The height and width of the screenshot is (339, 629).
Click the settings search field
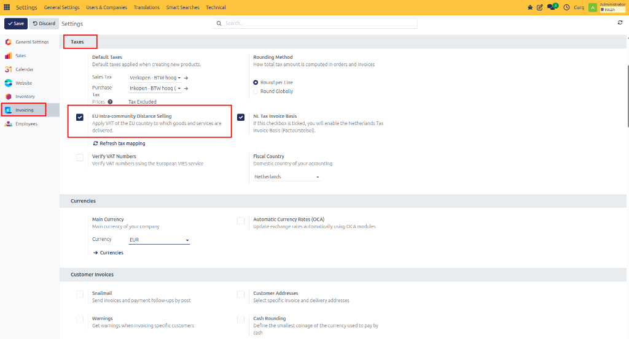(315, 23)
